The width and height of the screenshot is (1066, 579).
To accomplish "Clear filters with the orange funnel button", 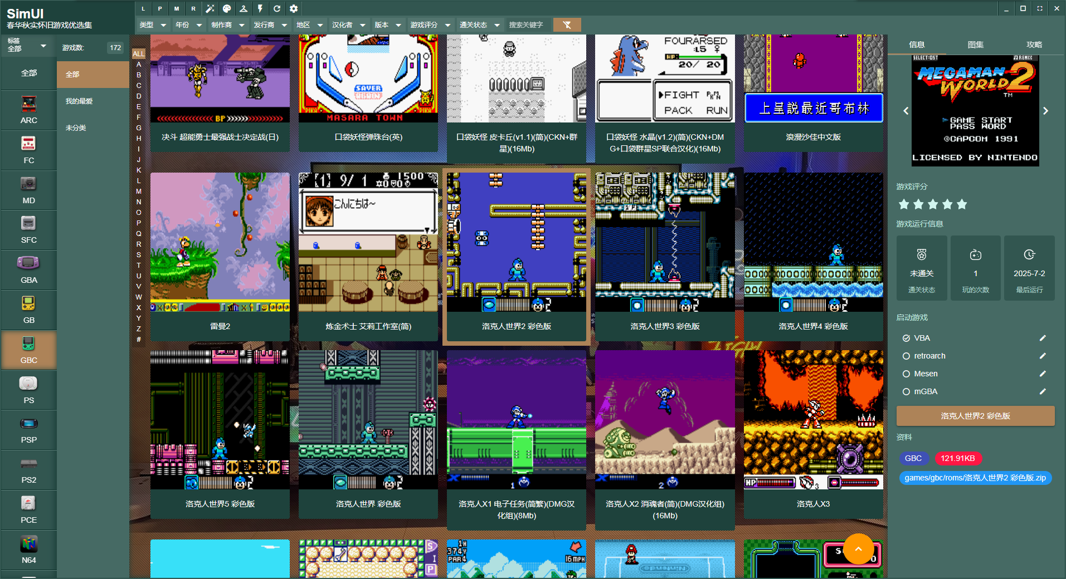I will [x=567, y=24].
